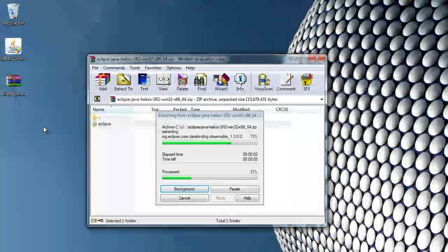The image size is (448, 252).
Task: Open the Commands menu
Action: (x=114, y=68)
